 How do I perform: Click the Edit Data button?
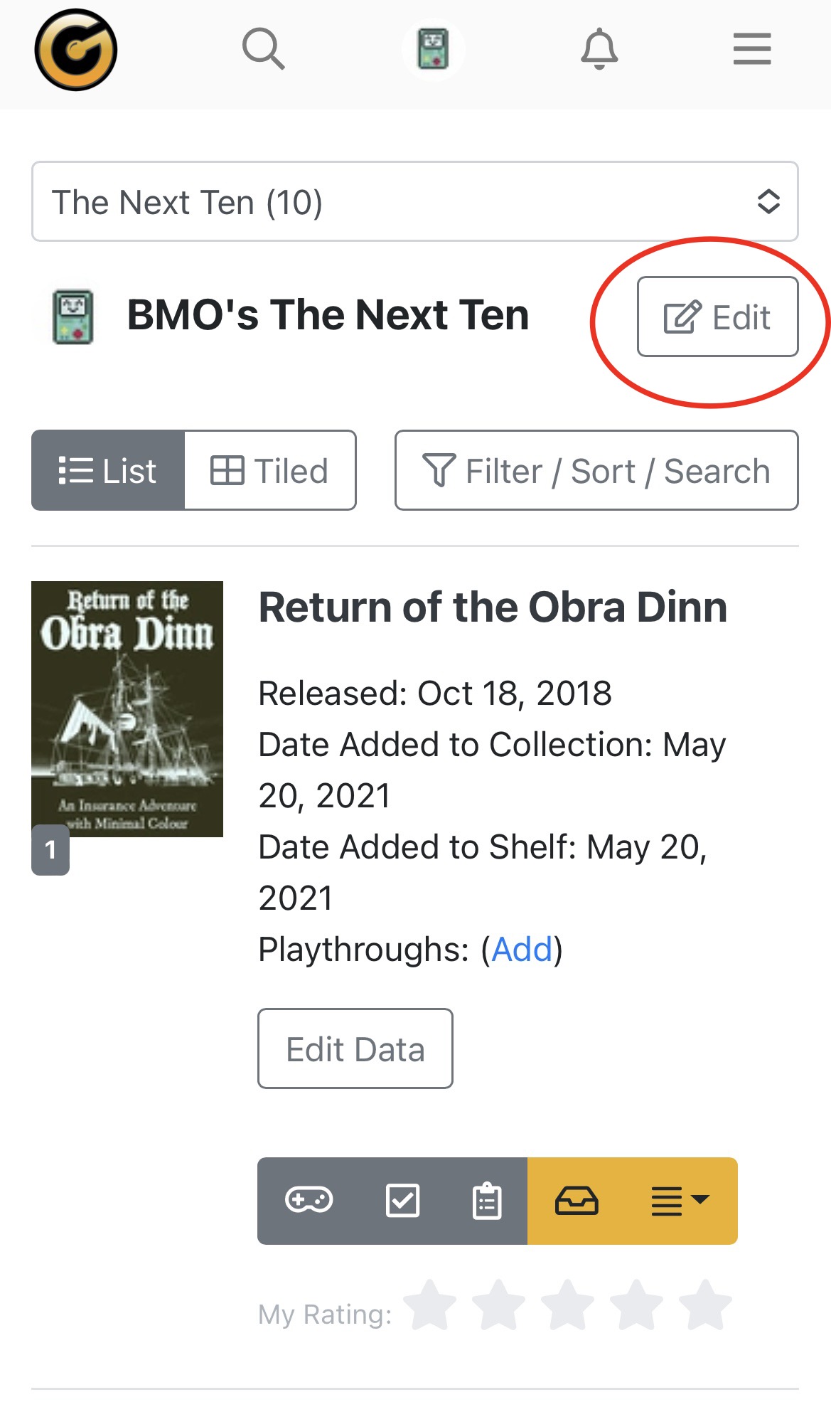point(355,1048)
